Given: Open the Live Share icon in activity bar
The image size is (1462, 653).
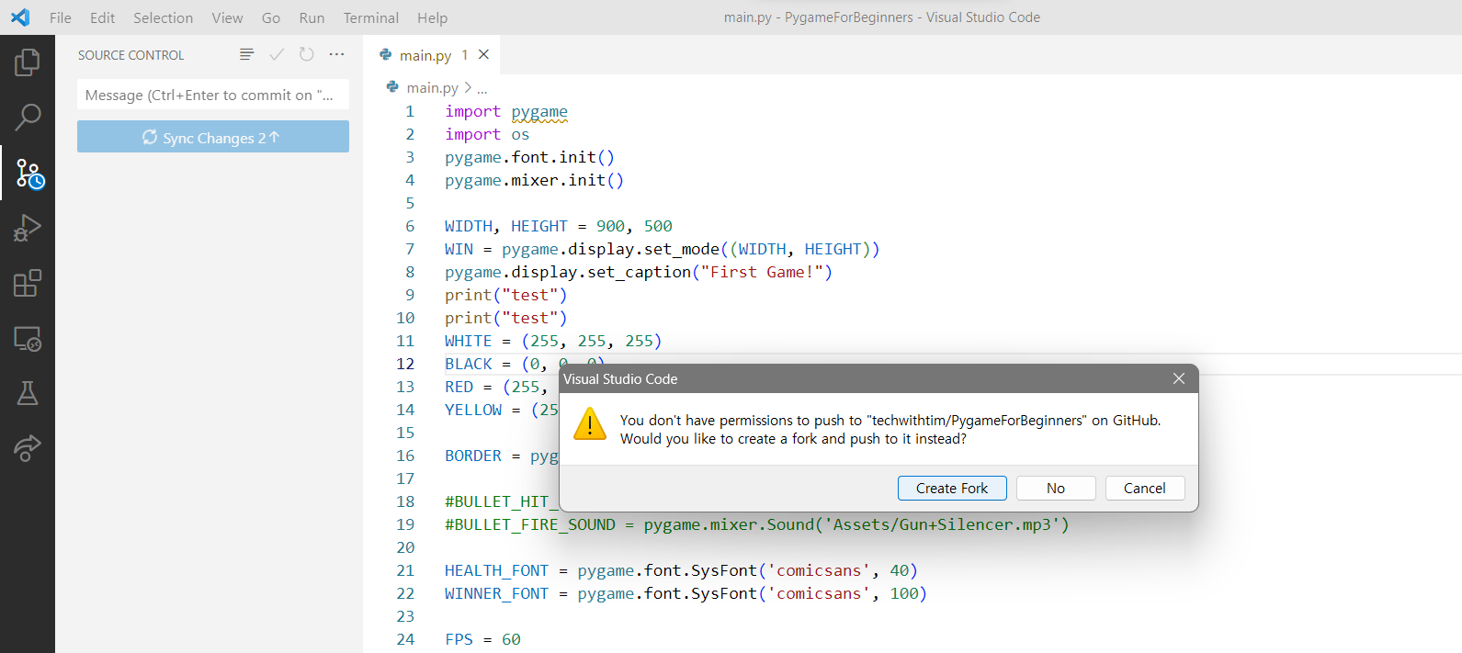Looking at the screenshot, I should point(28,448).
